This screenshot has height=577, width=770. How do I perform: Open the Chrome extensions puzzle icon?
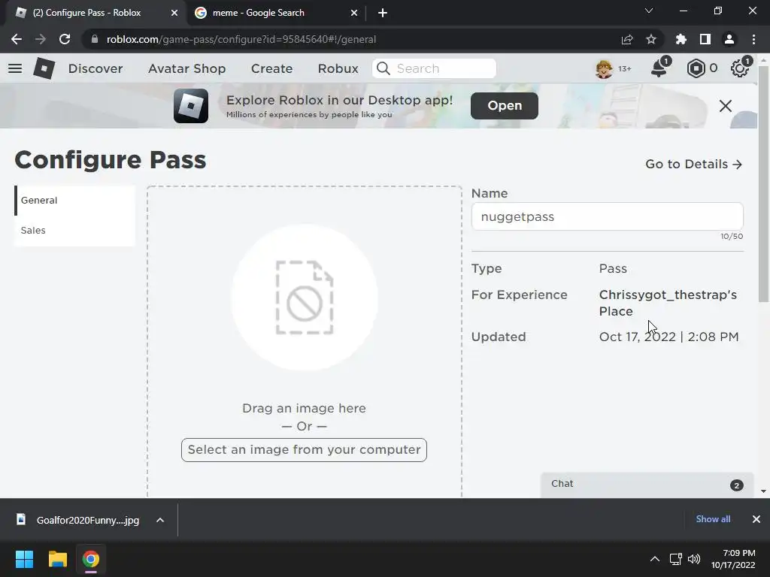coord(681,39)
